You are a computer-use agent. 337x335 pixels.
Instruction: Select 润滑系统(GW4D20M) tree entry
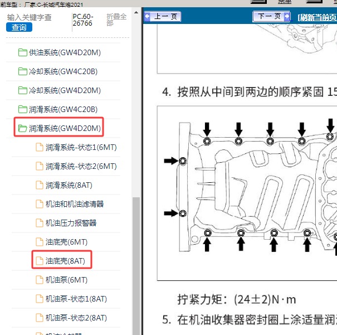65,128
